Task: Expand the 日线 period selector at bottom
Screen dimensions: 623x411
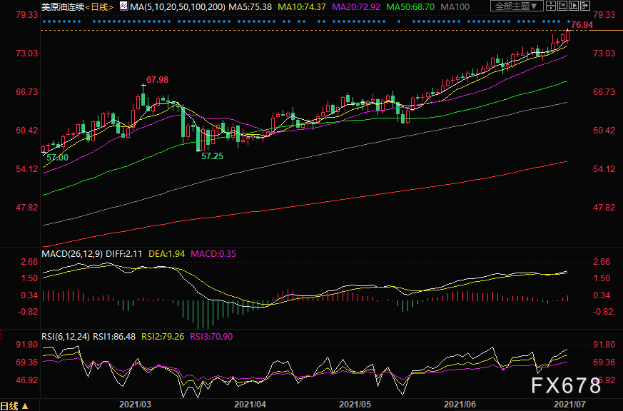Action: tap(14, 406)
